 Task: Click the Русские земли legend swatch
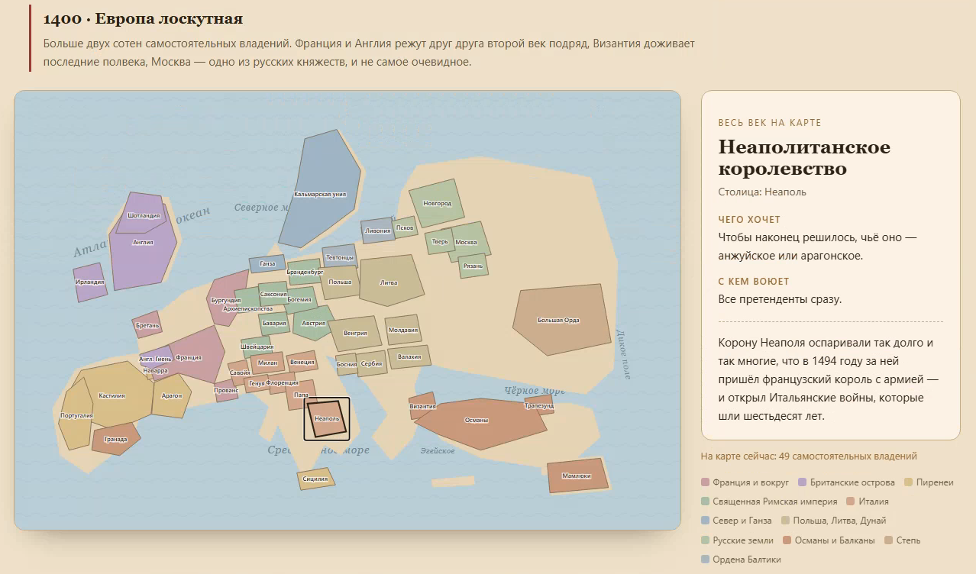click(705, 540)
